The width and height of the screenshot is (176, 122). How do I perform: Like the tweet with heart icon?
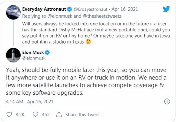(9, 114)
